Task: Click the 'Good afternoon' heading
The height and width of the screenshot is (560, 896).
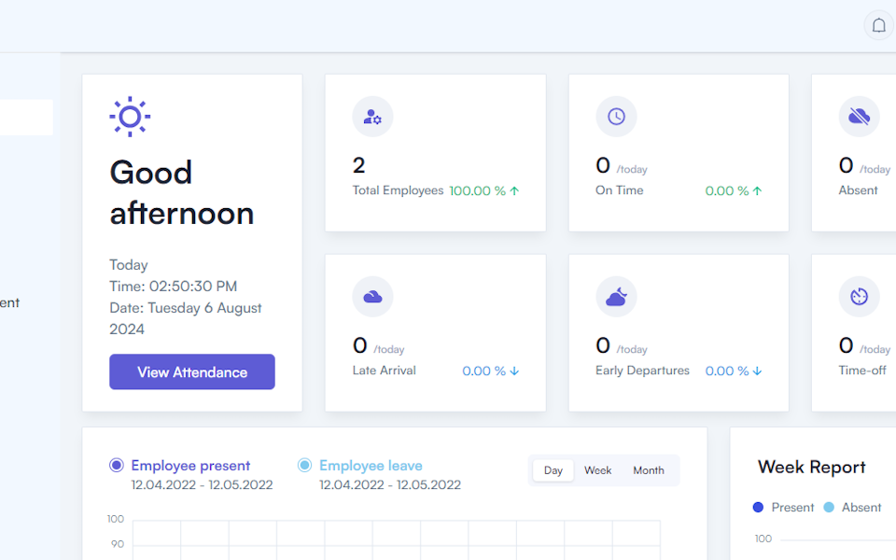Action: pyautogui.click(x=182, y=193)
